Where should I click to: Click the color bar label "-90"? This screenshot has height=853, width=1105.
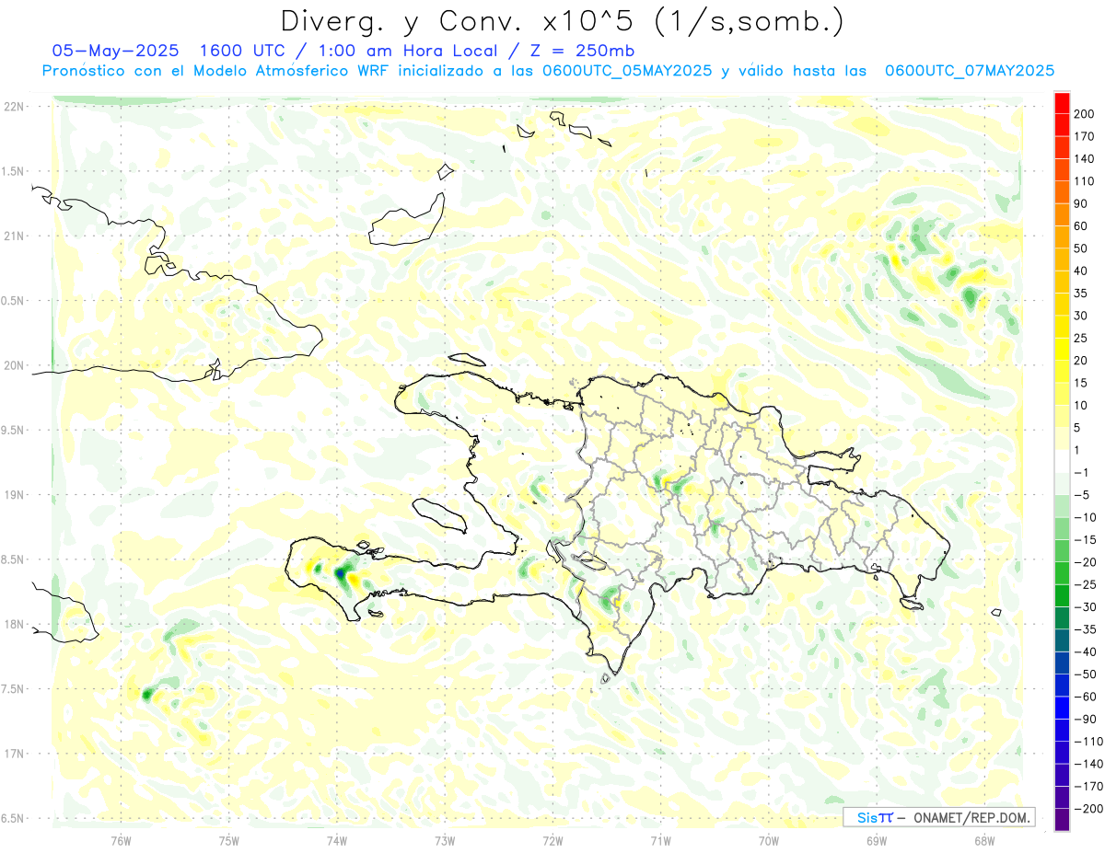pyautogui.click(x=1085, y=719)
